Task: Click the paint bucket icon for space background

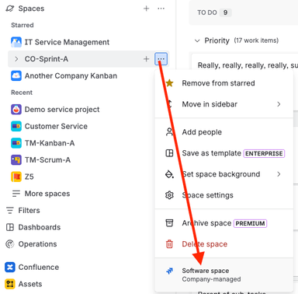Action: tap(169, 174)
